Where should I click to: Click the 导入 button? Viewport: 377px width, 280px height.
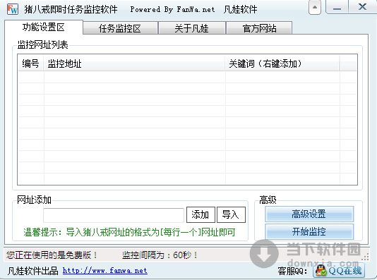point(231,214)
